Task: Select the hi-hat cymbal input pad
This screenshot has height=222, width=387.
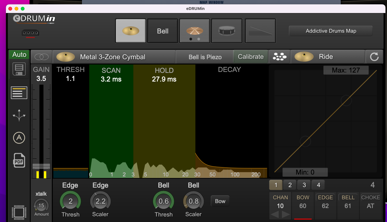Action: 195,31
